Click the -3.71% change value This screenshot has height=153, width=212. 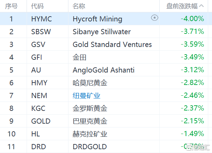(x=192, y=31)
